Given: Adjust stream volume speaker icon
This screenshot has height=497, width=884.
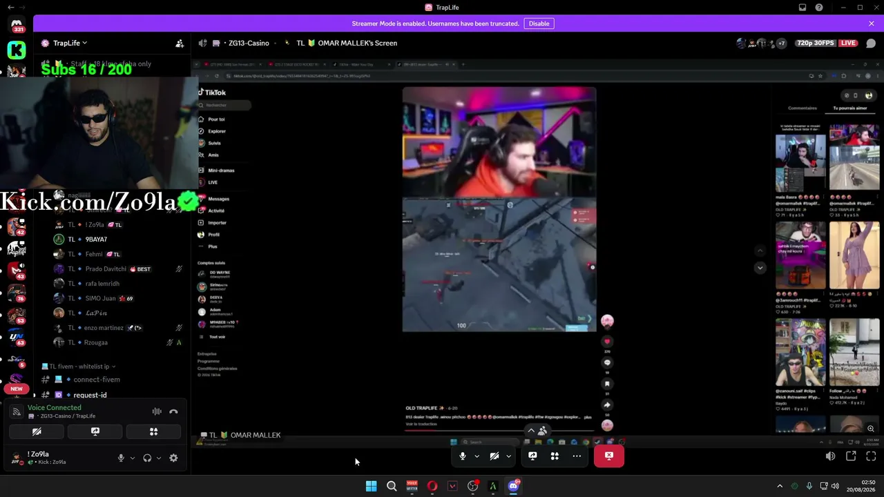Looking at the screenshot, I should point(830,456).
